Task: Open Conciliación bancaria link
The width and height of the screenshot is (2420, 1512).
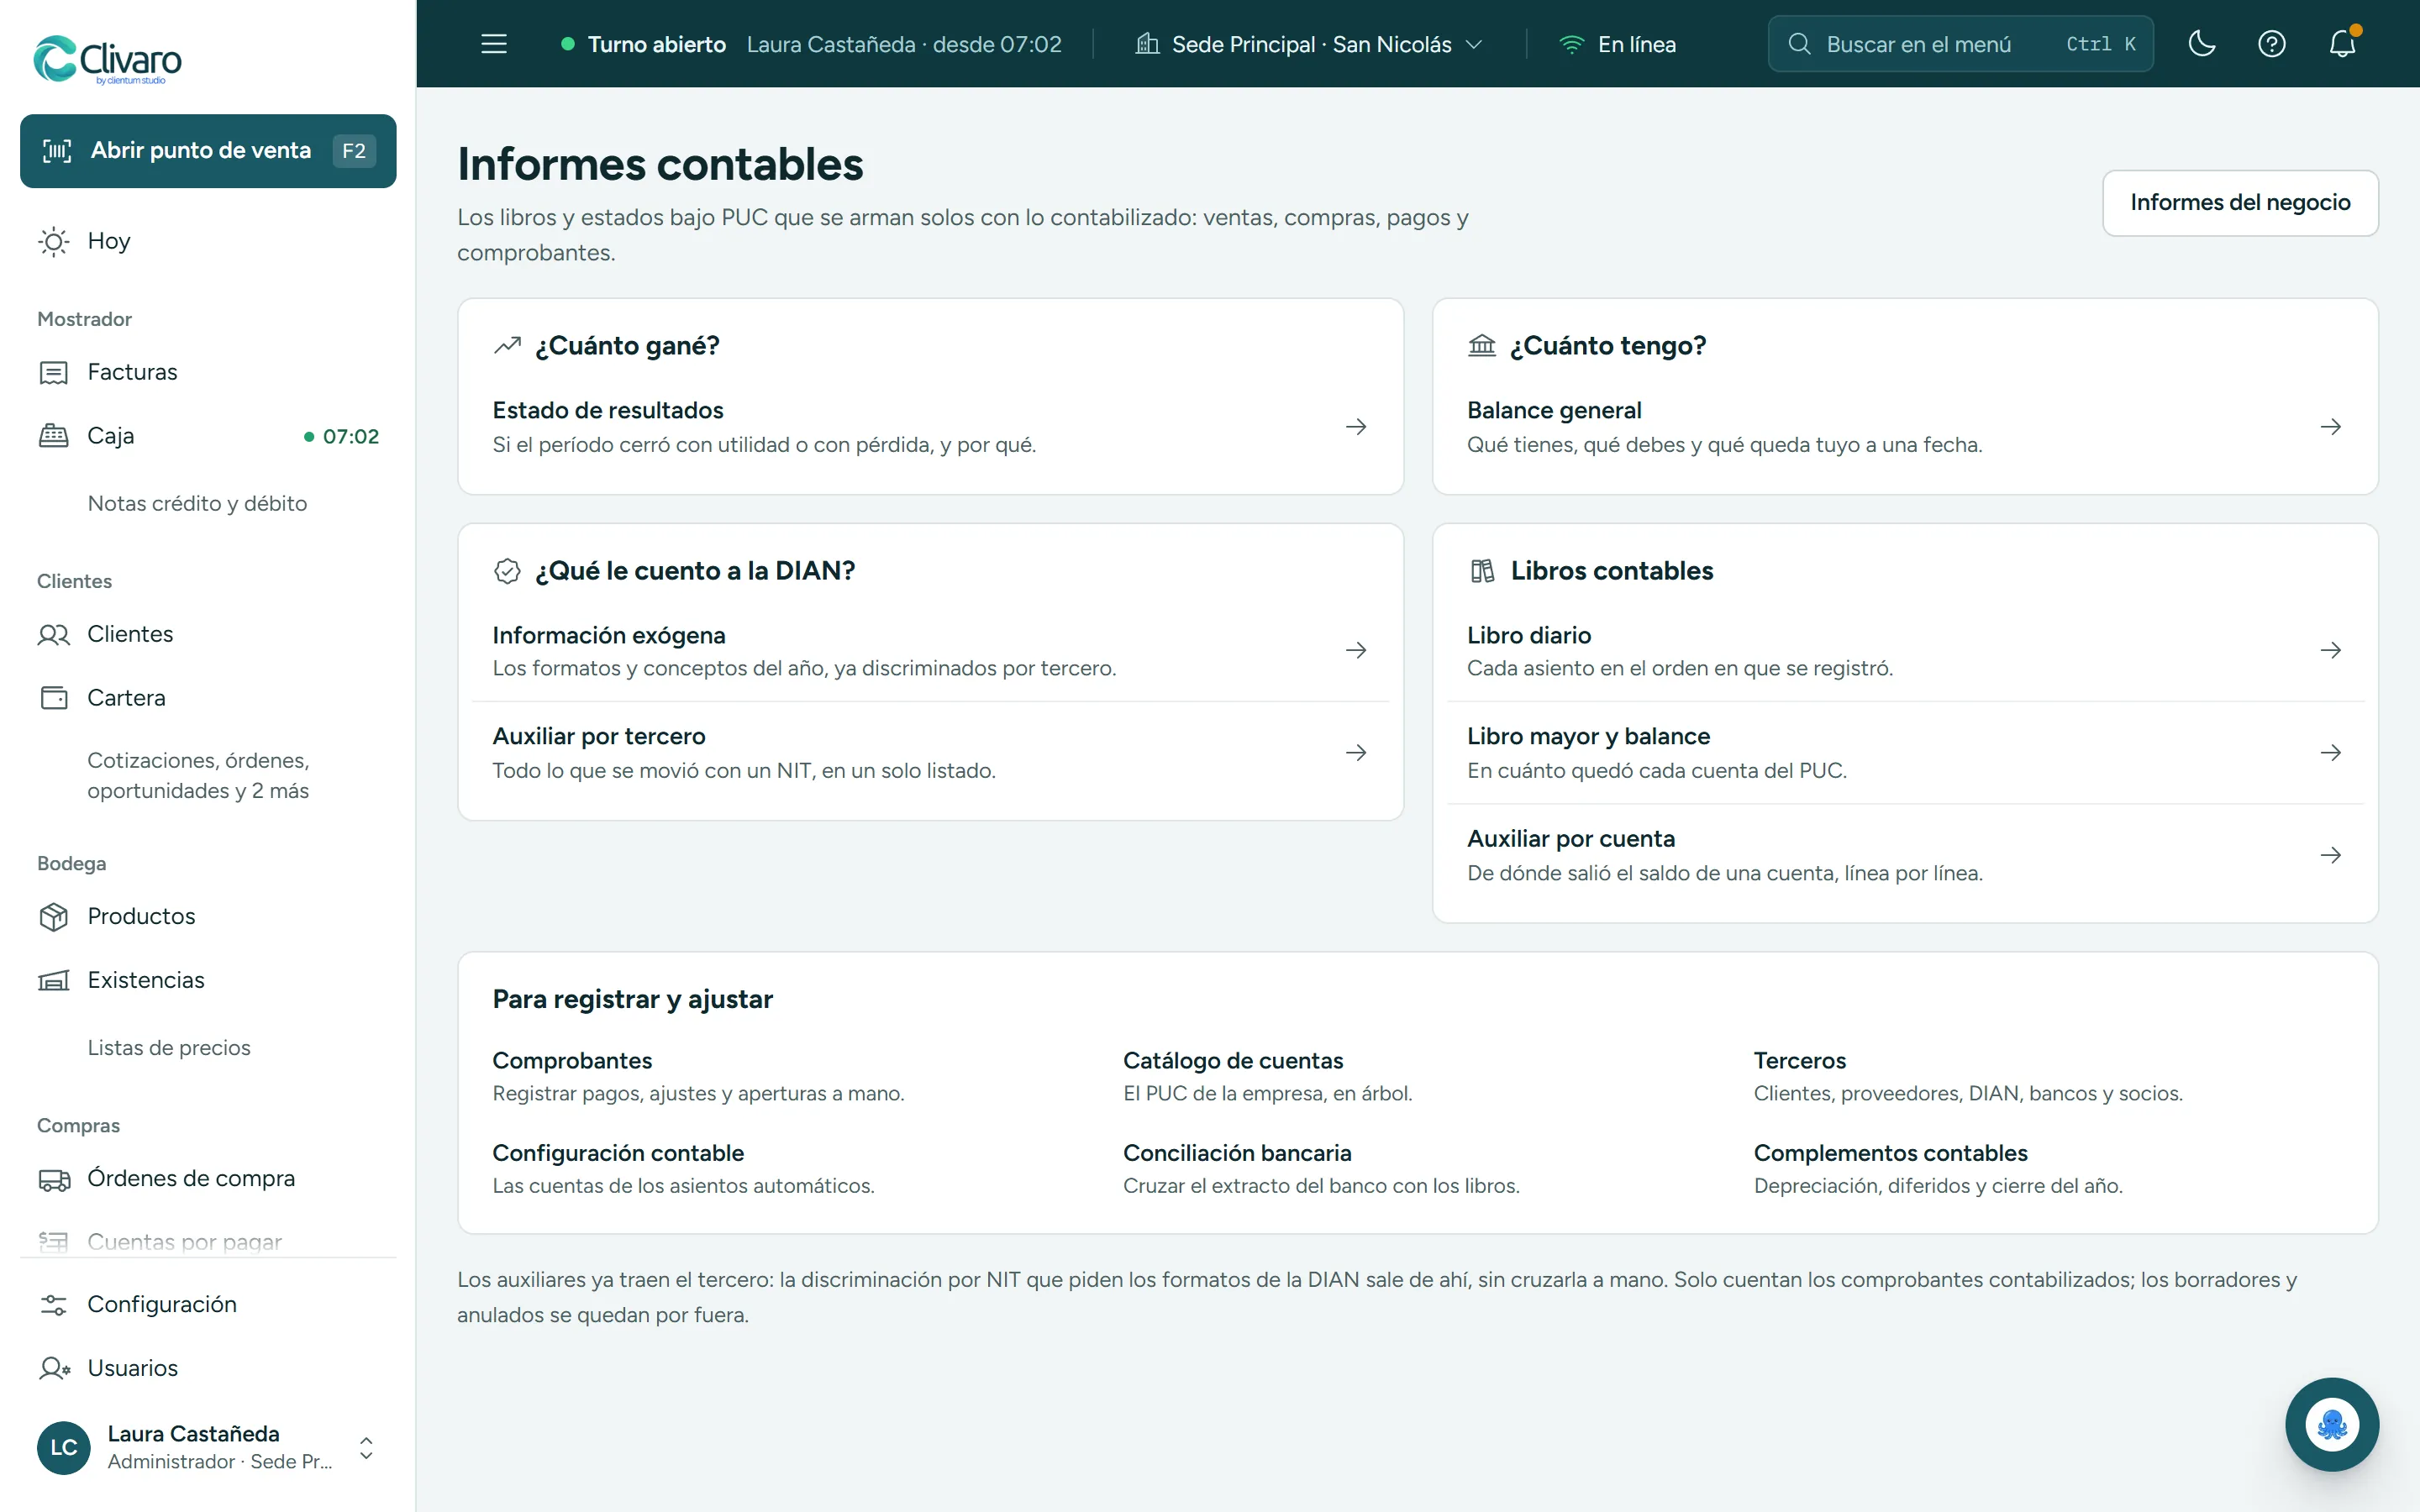Action: pos(1321,1168)
